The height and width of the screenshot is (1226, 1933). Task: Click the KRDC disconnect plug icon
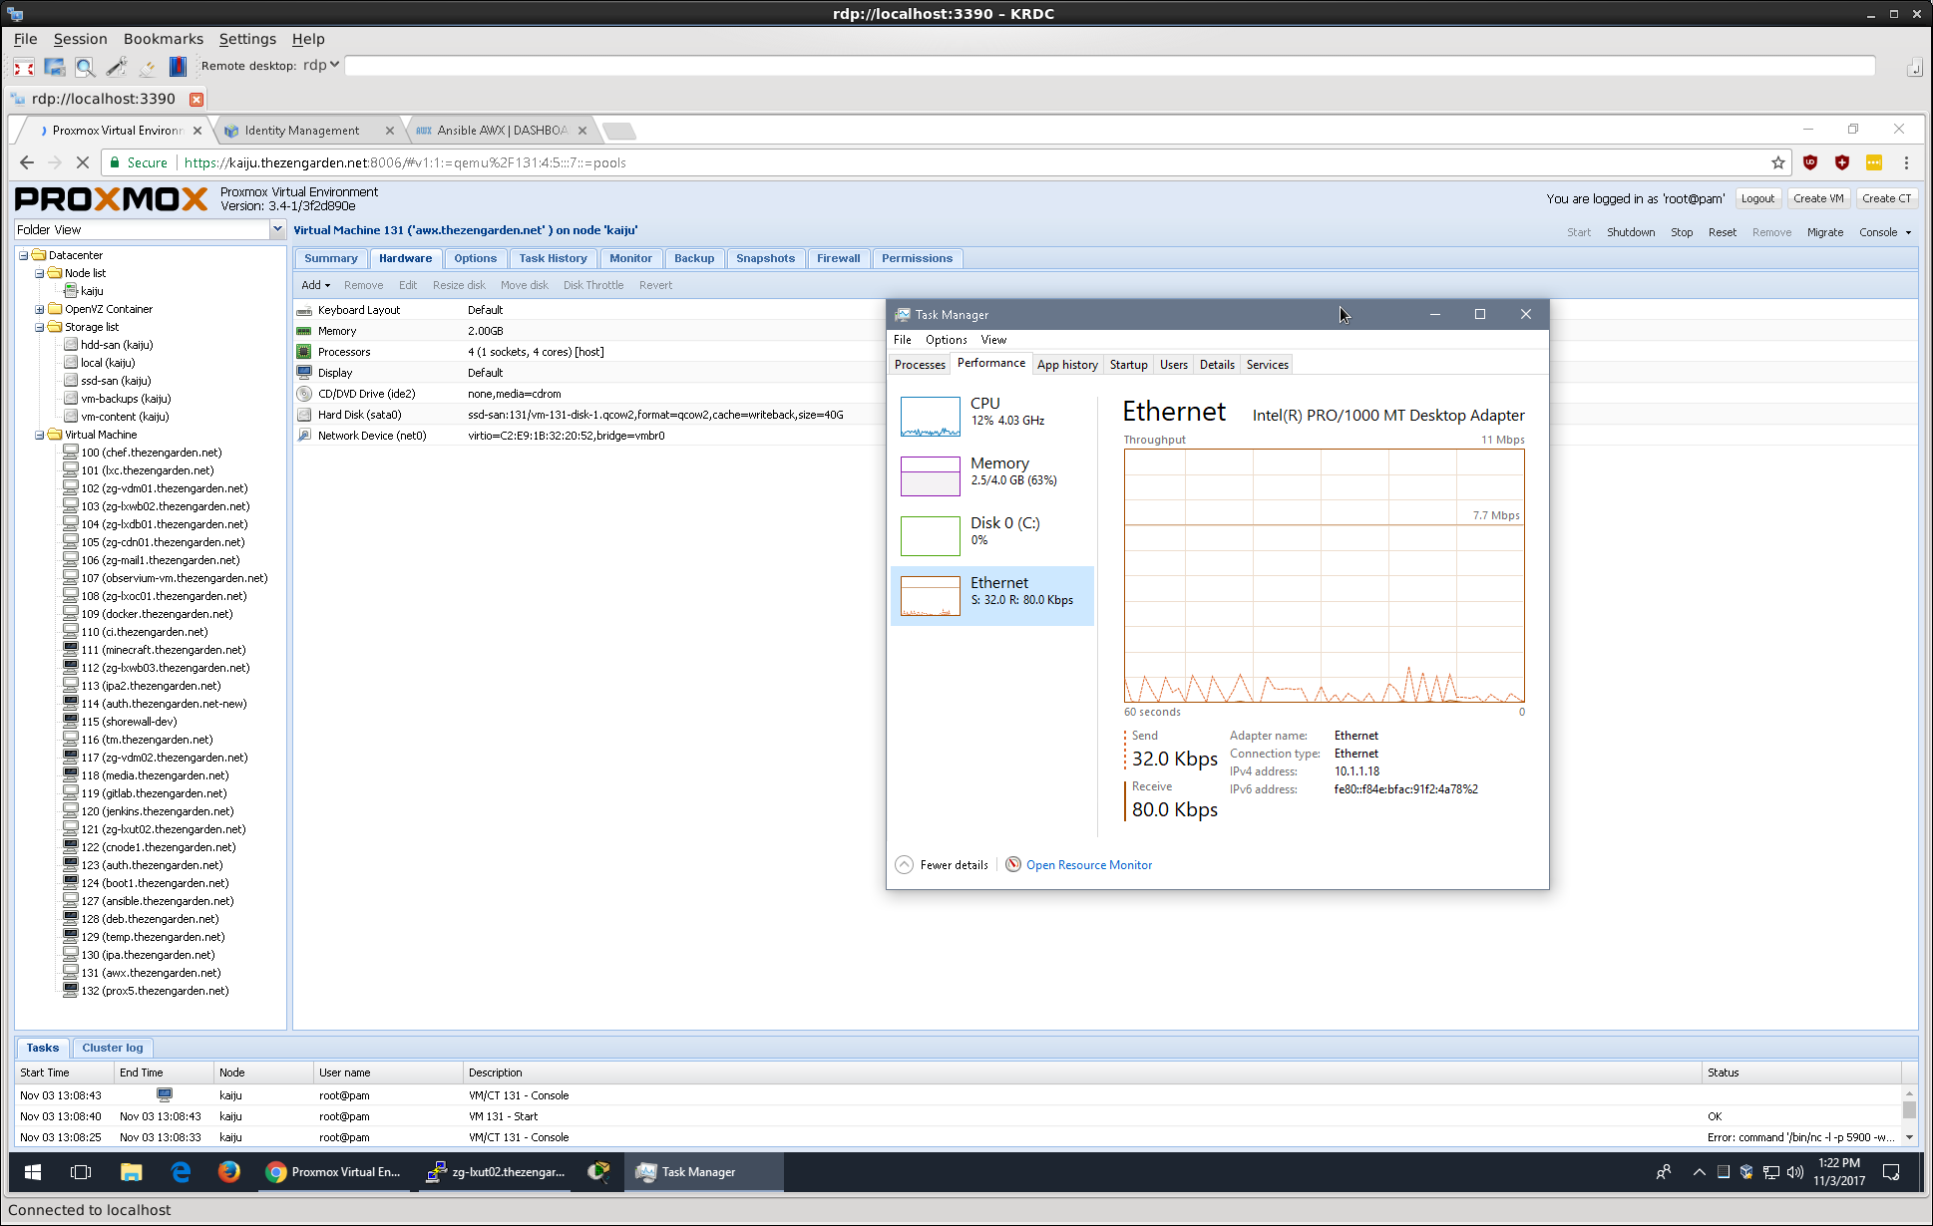147,67
